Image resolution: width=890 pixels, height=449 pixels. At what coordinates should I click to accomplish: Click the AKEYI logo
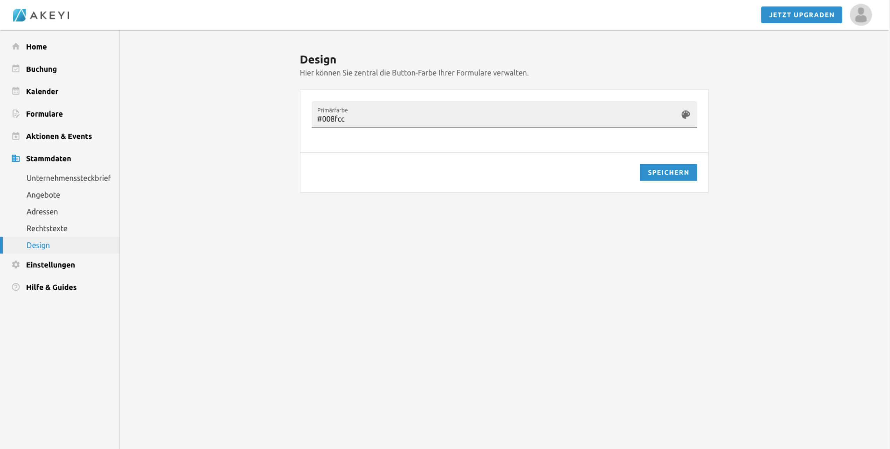point(41,15)
